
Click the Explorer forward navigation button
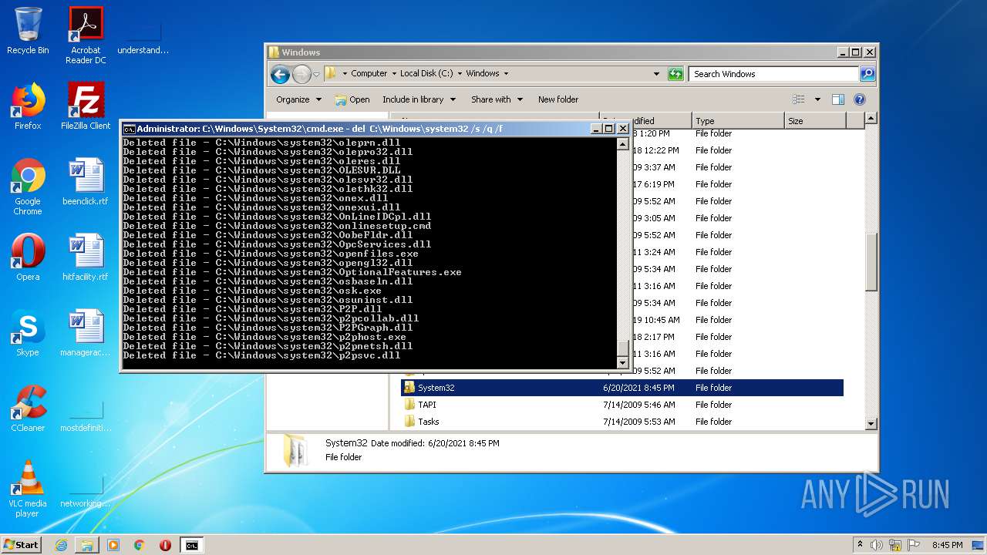point(301,74)
